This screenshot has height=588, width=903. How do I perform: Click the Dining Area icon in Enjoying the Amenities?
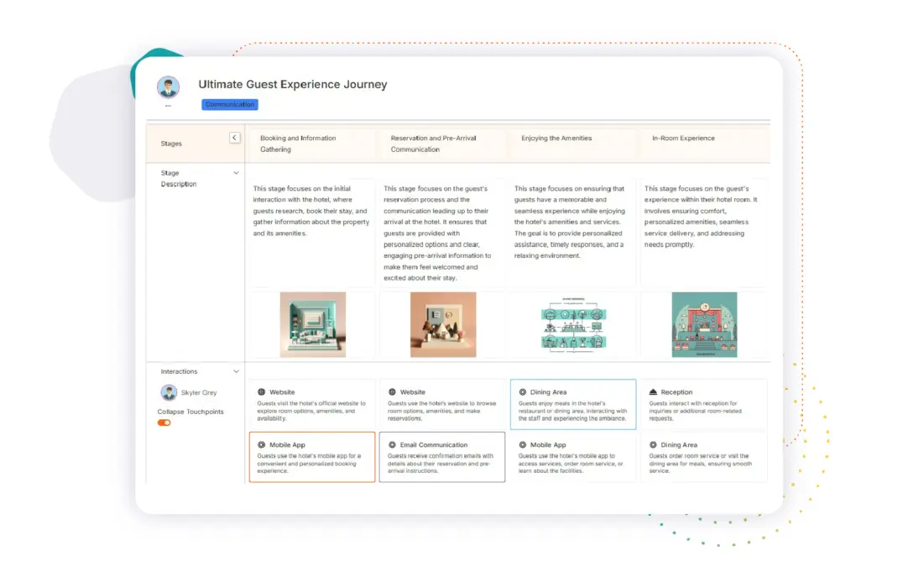[x=520, y=392]
